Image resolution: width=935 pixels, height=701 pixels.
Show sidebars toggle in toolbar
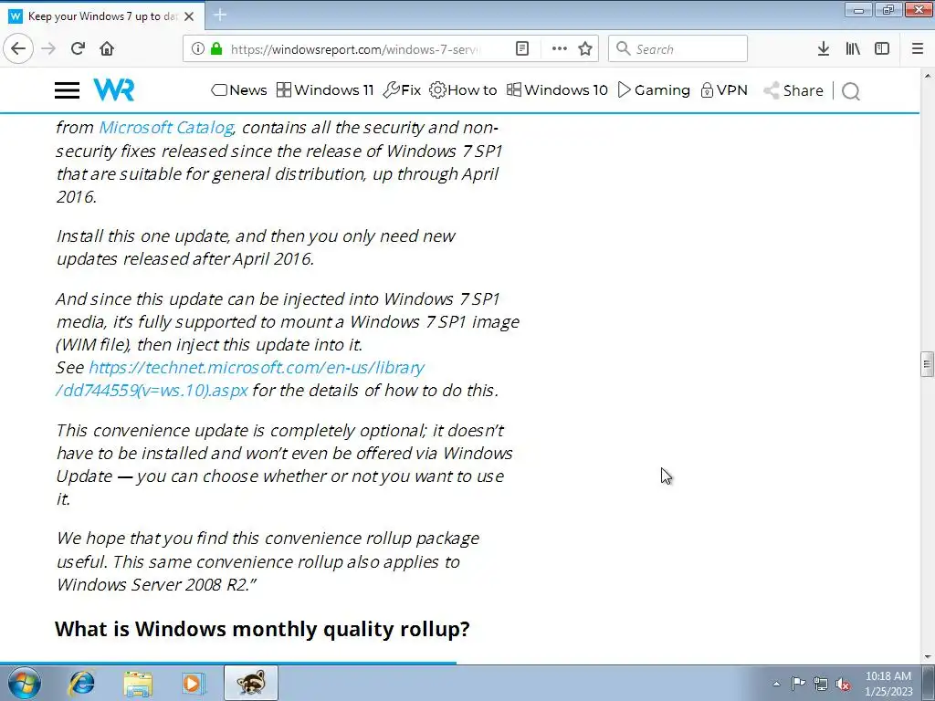point(882,48)
